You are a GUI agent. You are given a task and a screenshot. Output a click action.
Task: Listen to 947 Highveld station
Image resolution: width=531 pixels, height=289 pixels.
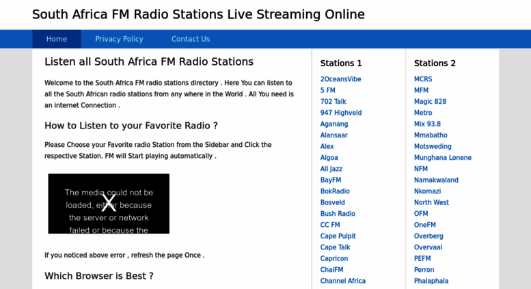[x=341, y=113]
